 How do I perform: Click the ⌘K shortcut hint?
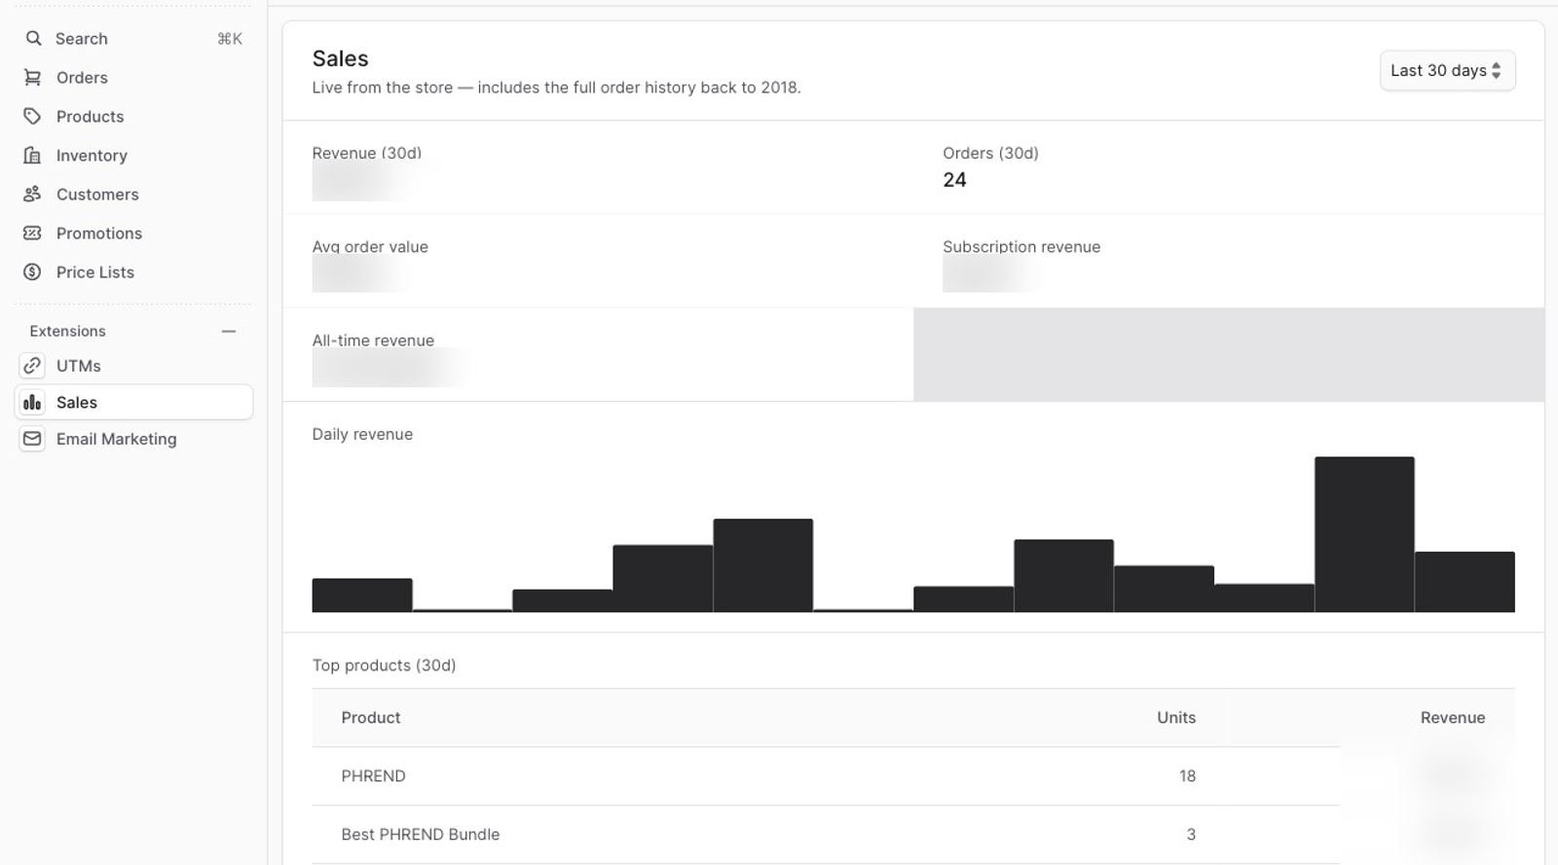(230, 38)
